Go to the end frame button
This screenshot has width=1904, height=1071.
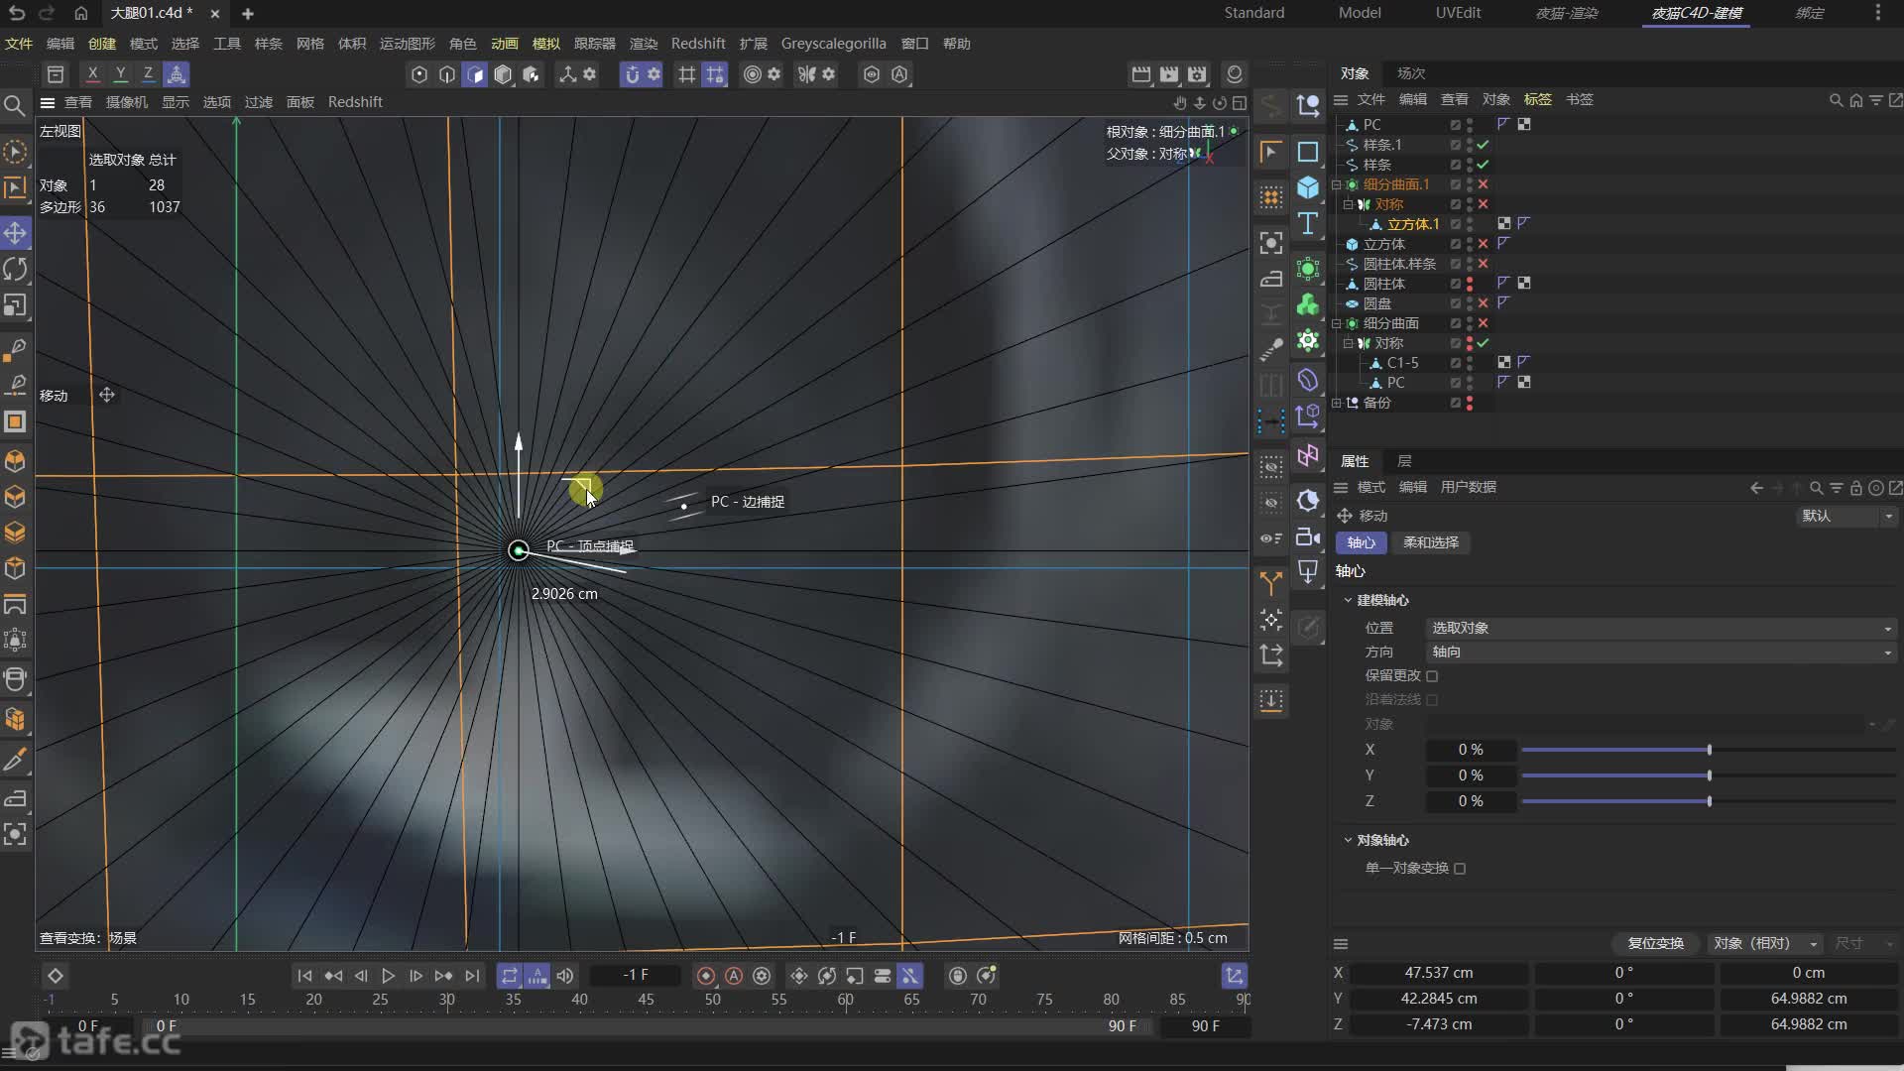pyautogui.click(x=472, y=976)
